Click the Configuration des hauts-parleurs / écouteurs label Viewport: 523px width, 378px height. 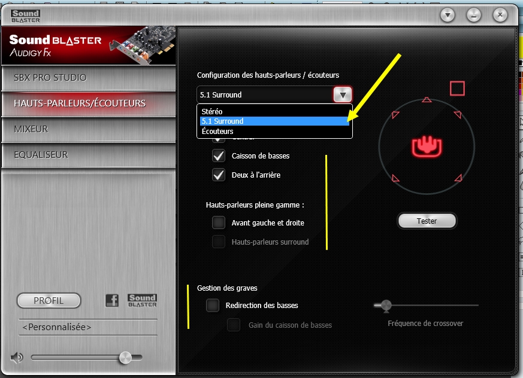[268, 75]
